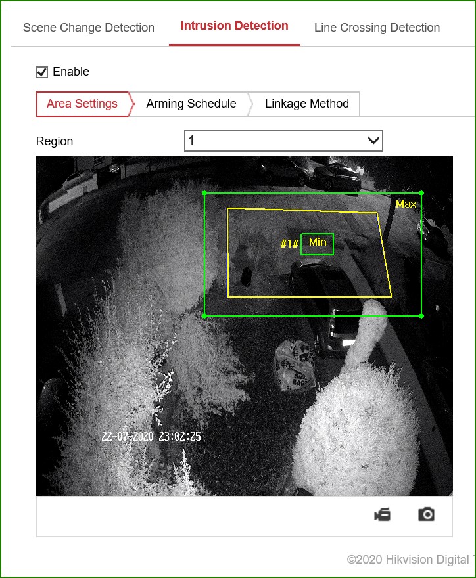Open the Linkage Method step

[x=306, y=104]
